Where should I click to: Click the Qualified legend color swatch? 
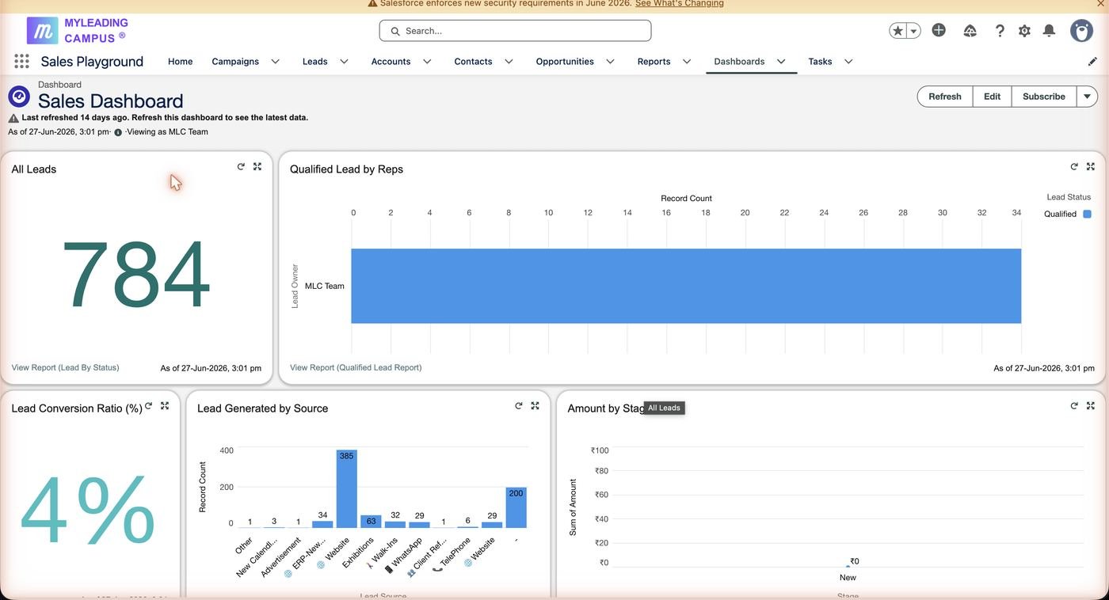pyautogui.click(x=1087, y=214)
